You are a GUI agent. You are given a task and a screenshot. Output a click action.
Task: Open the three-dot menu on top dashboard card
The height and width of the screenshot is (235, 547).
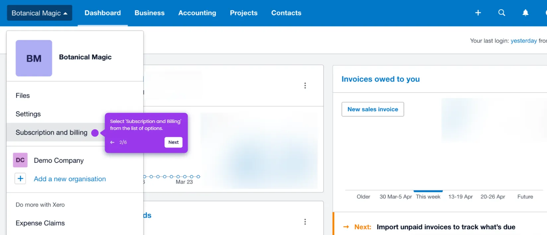(x=305, y=86)
